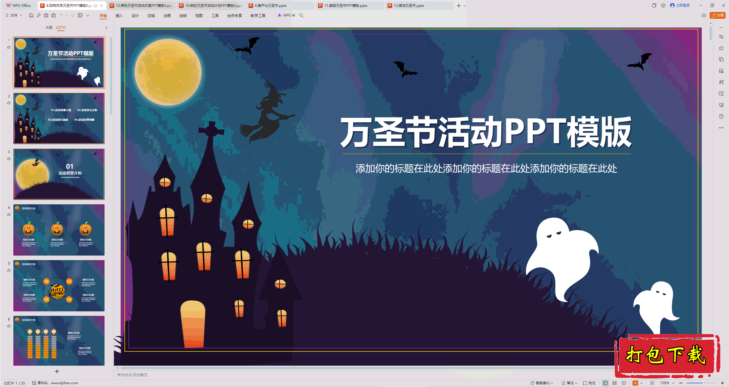The height and width of the screenshot is (387, 729).
Task: Click the export to PDF icon beside Save
Action: point(39,15)
